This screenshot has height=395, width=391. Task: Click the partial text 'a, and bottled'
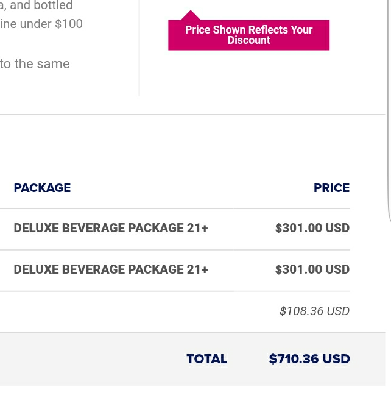click(x=37, y=5)
